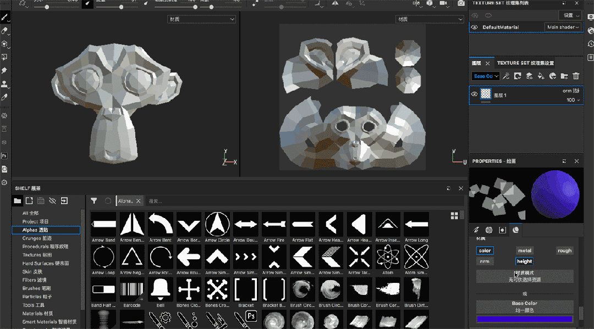Click the shelf import resource icon
This screenshot has height=329, width=594.
[x=64, y=201]
